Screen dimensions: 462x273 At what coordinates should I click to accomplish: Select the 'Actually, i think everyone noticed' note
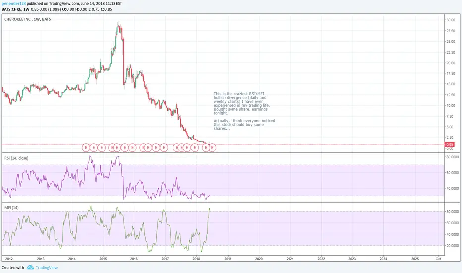click(244, 124)
